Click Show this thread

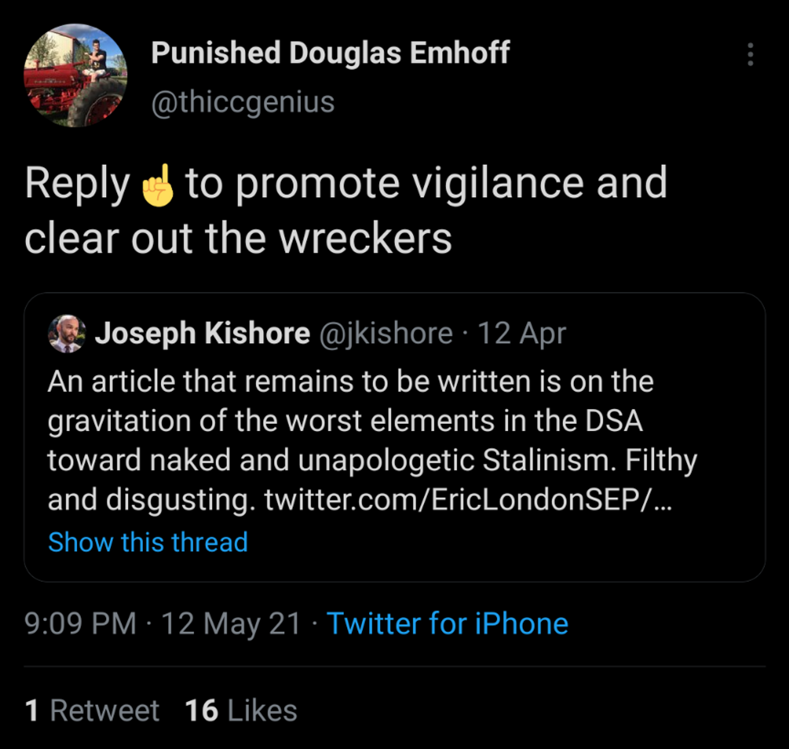(148, 542)
